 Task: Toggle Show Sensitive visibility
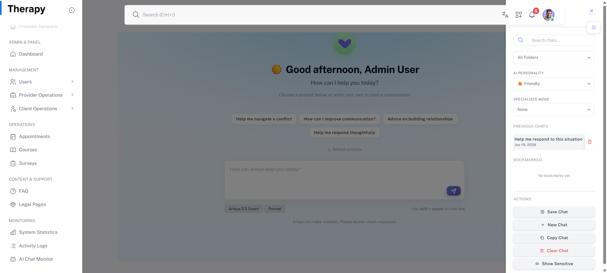pyautogui.click(x=554, y=264)
